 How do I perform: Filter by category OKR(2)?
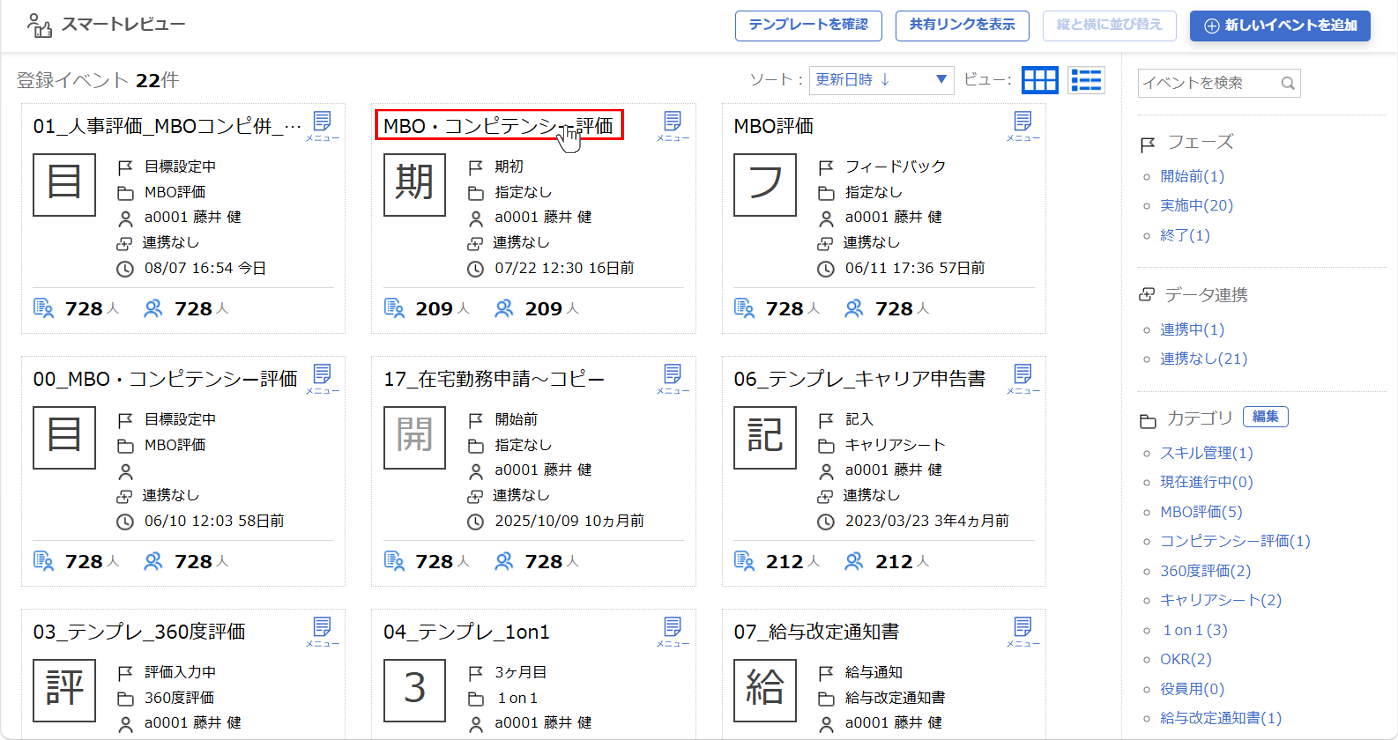coord(1185,659)
